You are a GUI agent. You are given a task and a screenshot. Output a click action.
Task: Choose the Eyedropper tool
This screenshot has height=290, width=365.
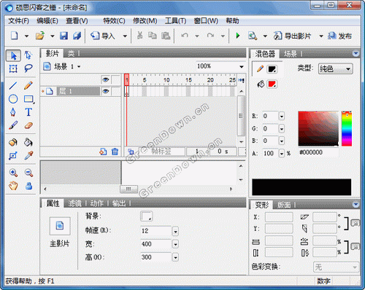tap(28, 155)
